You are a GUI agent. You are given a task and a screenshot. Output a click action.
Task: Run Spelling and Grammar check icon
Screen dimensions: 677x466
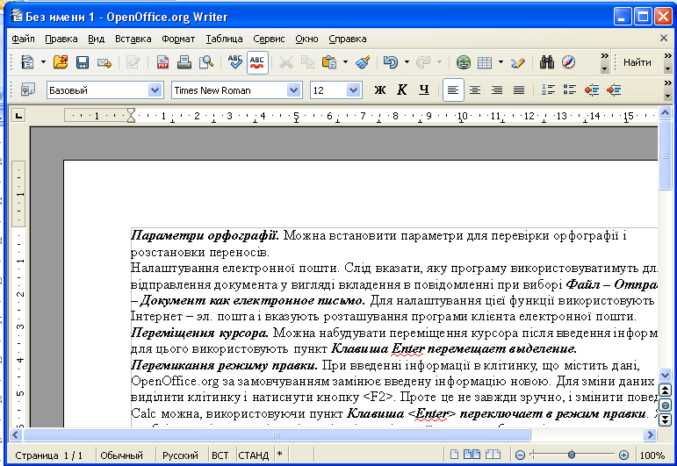(235, 62)
